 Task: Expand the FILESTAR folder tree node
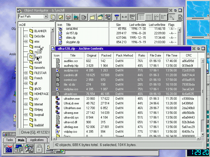coord(26,73)
